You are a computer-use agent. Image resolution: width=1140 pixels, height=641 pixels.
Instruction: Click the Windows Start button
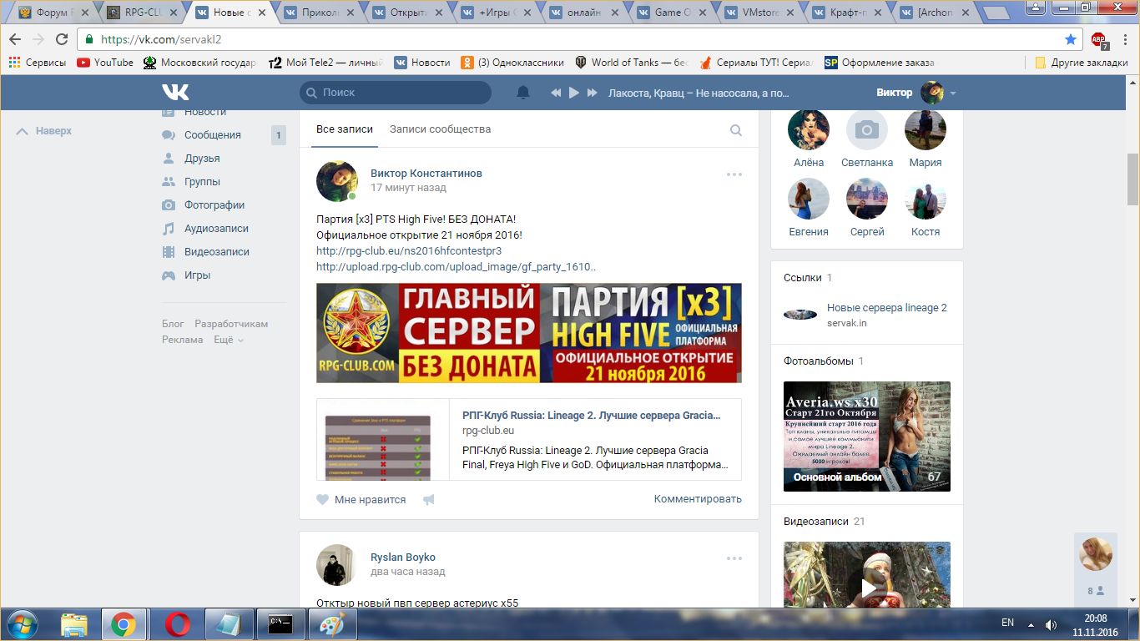[22, 624]
